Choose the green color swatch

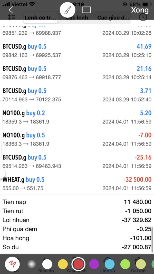pos(125,264)
